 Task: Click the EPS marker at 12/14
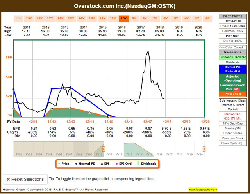pyautogui.click(x=89, y=113)
